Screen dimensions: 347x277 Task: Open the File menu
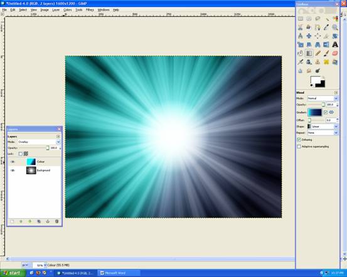[x=4, y=10]
